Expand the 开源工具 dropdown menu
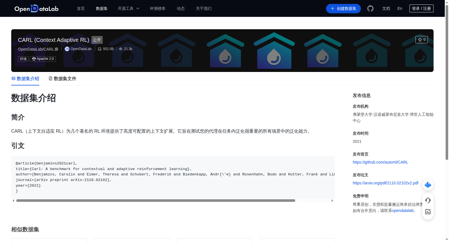Screen dimensions: 449x242 (129, 8)
